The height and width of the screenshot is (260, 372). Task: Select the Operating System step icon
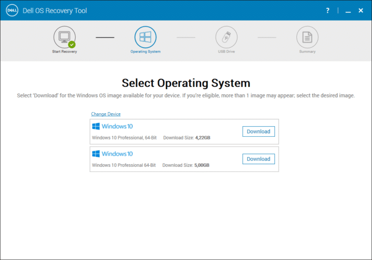(x=146, y=37)
